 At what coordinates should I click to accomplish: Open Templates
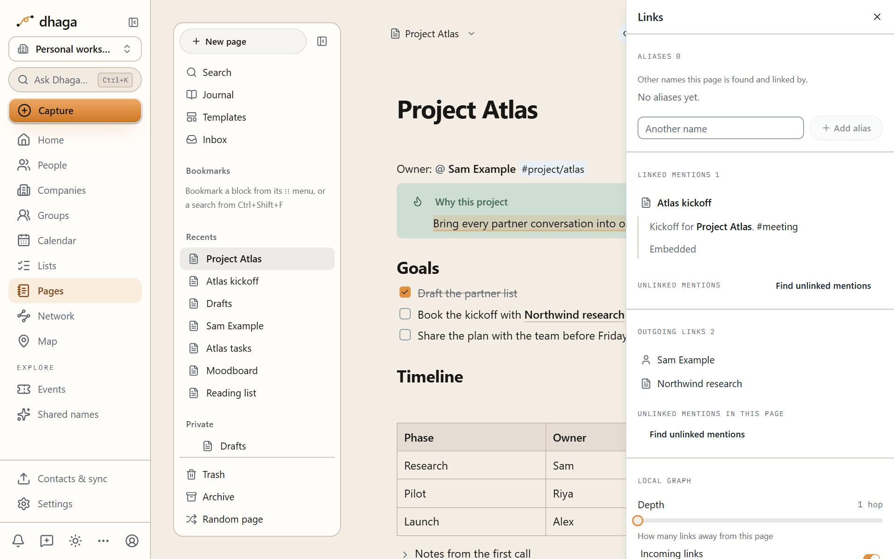(257, 117)
